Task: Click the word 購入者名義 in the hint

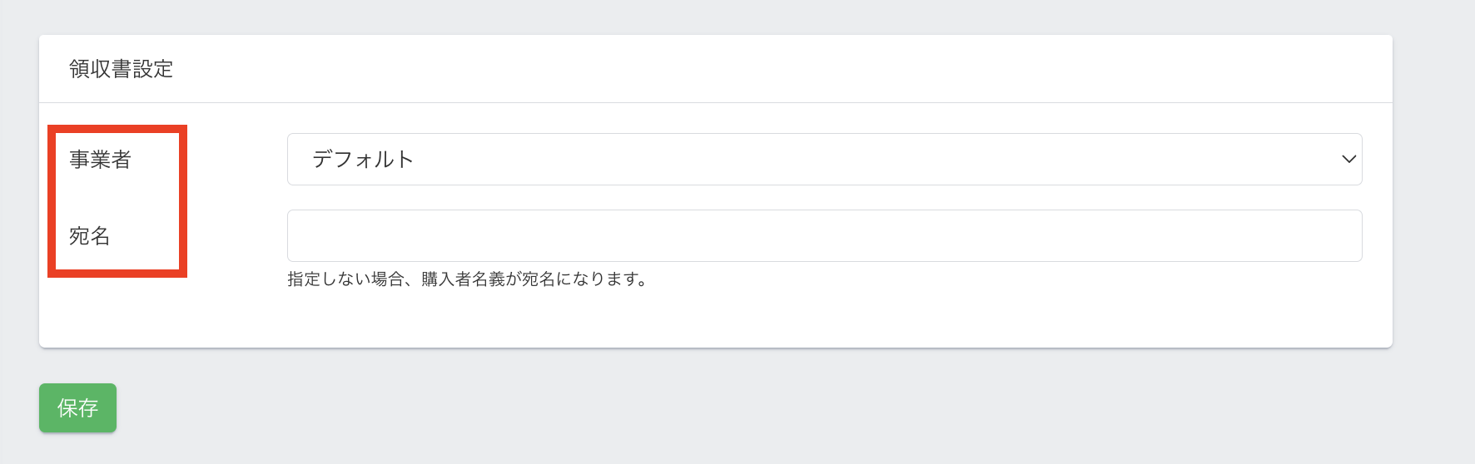Action: pos(463,279)
